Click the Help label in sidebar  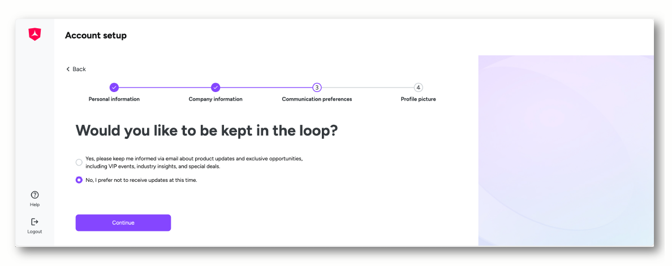(x=35, y=205)
